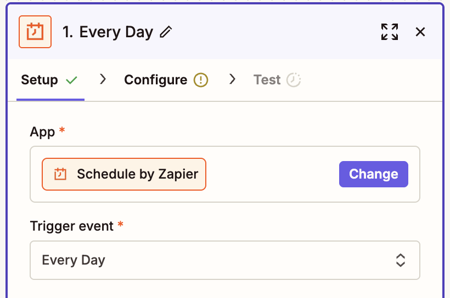450x298 pixels.
Task: Click the green checkmark beside Setup
Action: point(71,80)
